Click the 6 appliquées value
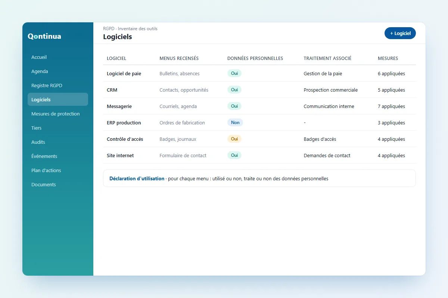 [x=391, y=74]
